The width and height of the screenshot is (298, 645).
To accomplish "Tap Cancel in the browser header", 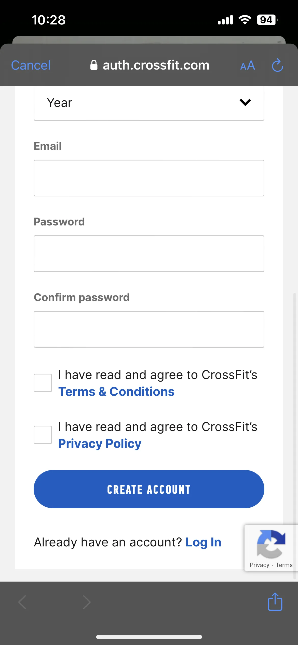I will click(31, 65).
